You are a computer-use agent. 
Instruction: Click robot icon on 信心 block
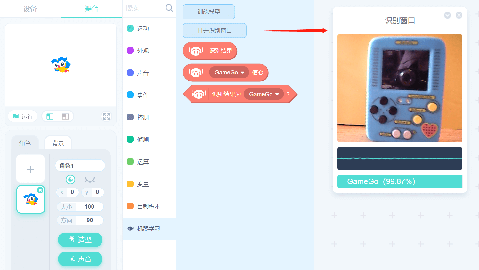click(x=196, y=73)
